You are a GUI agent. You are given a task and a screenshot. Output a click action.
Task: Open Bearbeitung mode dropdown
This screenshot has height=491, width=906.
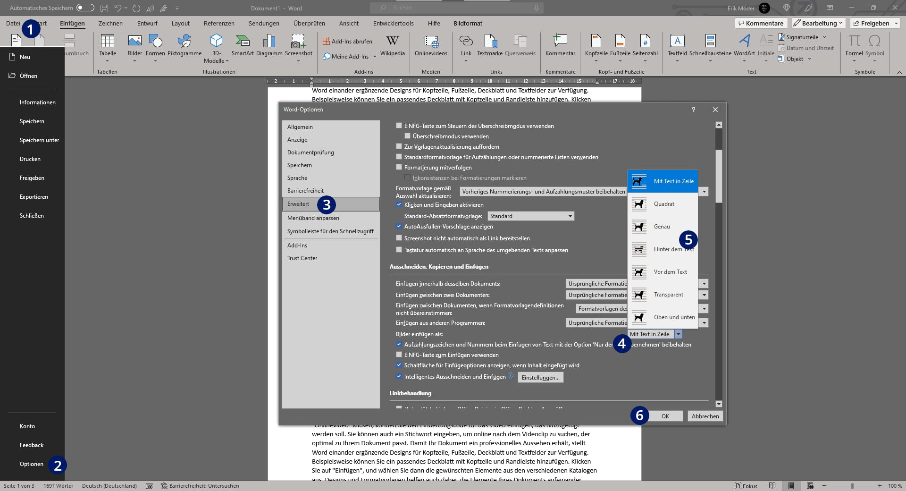(x=819, y=23)
